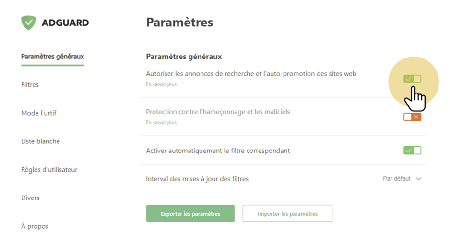This screenshot has height=245, width=450.
Task: Open the À propos page
Action: coord(35,226)
